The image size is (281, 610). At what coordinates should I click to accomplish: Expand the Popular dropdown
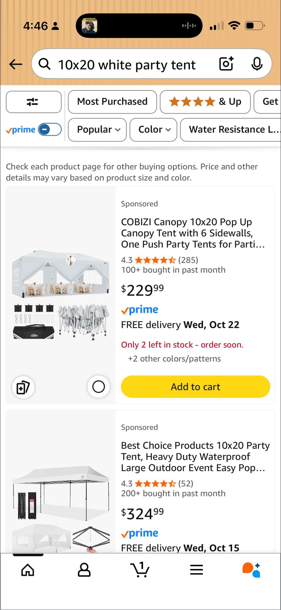click(97, 130)
